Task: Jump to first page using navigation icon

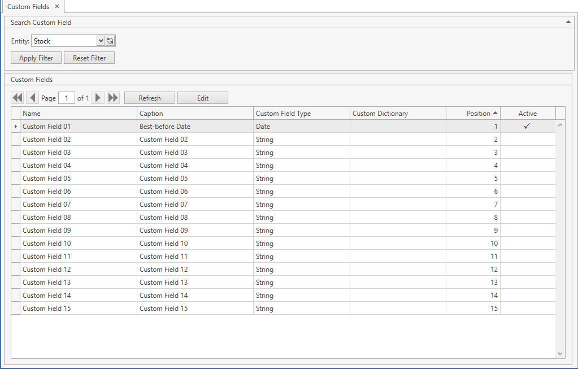Action: click(x=17, y=97)
